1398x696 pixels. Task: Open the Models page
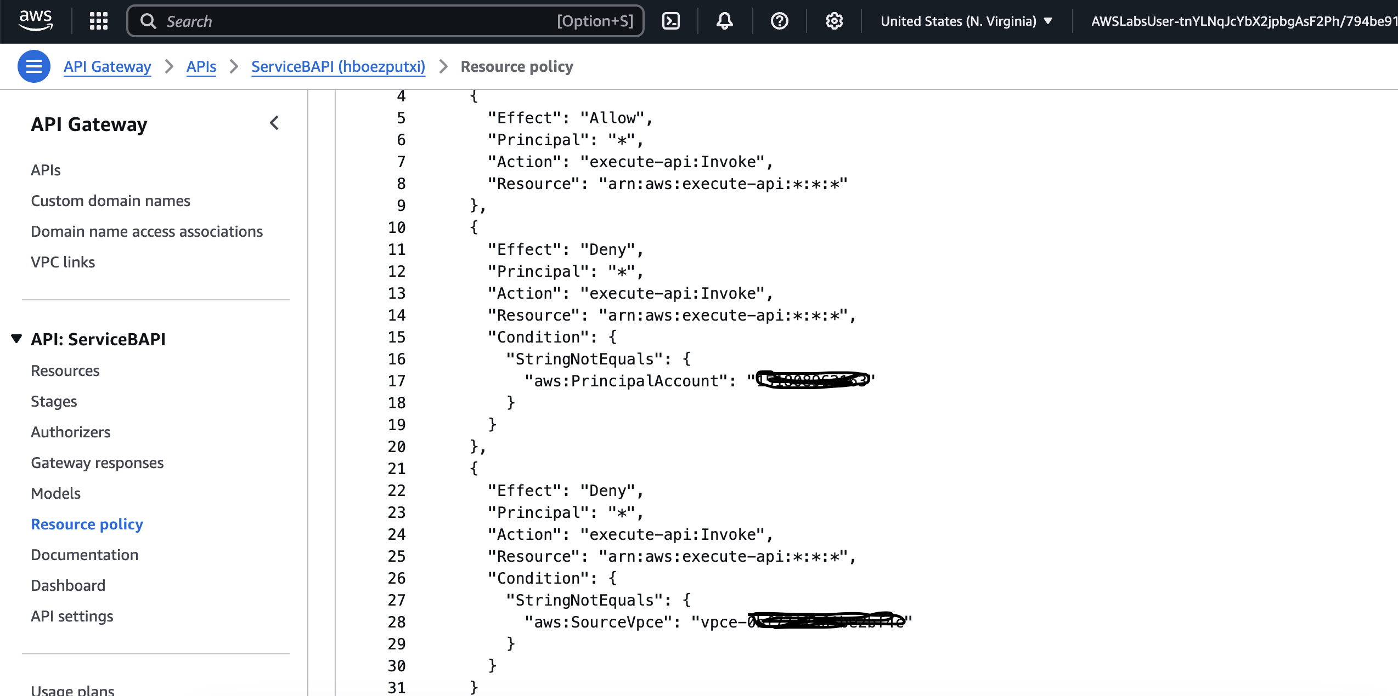[56, 493]
